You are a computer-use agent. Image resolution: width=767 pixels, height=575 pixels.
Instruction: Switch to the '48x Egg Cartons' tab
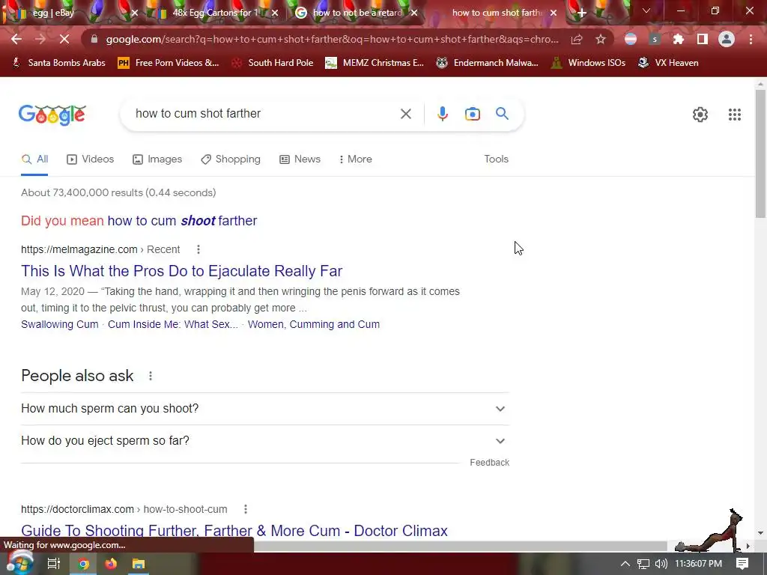tap(213, 13)
